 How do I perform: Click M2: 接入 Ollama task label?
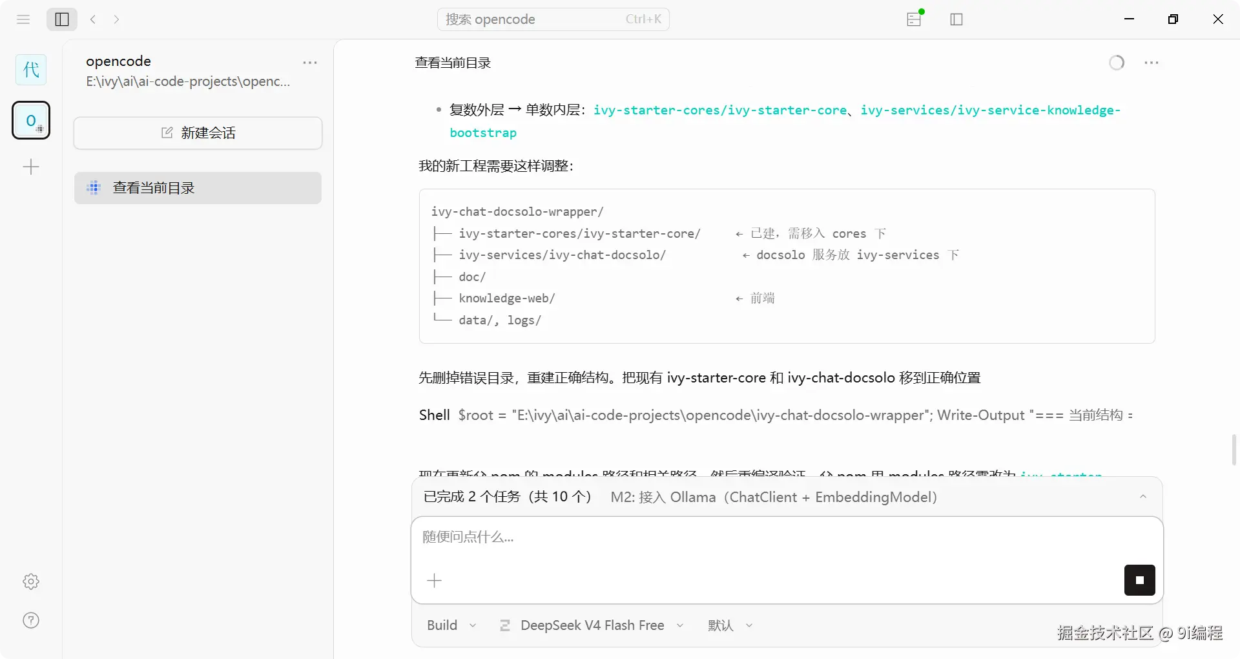coord(774,497)
